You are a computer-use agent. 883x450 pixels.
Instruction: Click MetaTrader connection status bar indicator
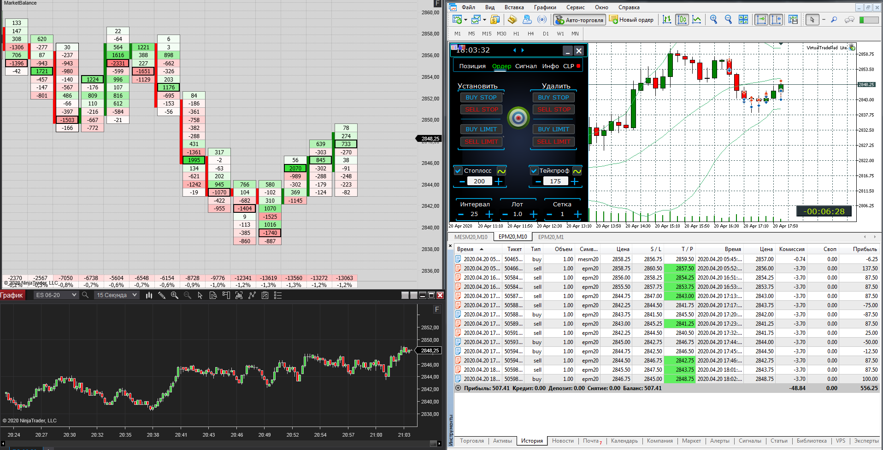[869, 20]
